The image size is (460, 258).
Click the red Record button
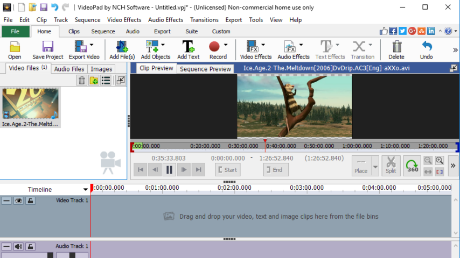pos(214,47)
